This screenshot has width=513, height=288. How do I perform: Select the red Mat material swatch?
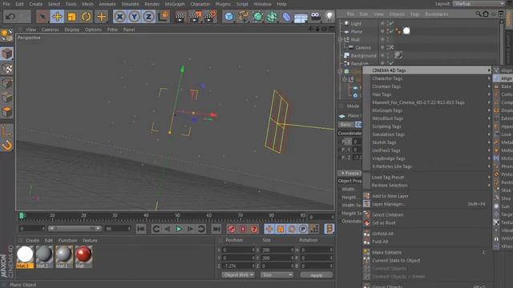[x=83, y=257]
